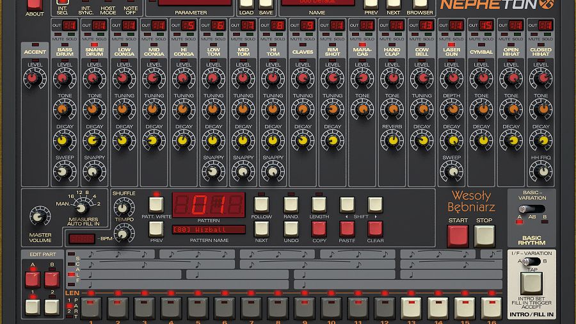Click the preset NEXT button at top
The width and height of the screenshot is (576, 324).
pos(393,4)
